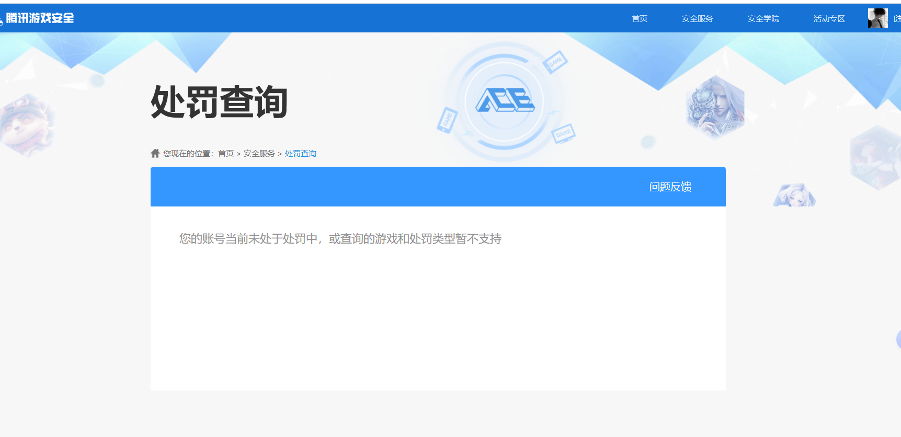901x437 pixels.
Task: Open the 活动专区 menu item
Action: click(x=829, y=18)
